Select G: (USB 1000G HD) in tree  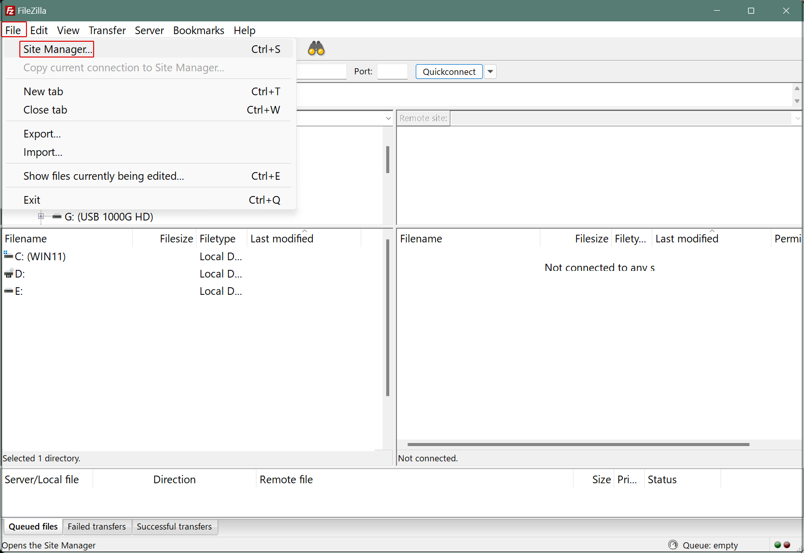[x=109, y=217]
